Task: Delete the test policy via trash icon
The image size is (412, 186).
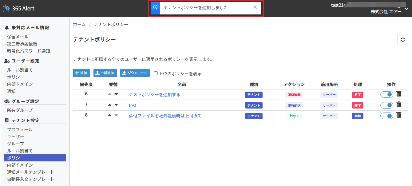Action: point(399,105)
